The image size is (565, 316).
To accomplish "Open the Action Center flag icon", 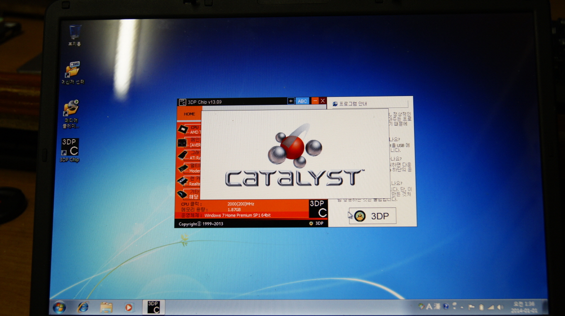I will (x=471, y=307).
